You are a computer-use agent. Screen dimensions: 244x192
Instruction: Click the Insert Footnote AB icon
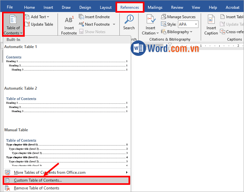(69, 20)
